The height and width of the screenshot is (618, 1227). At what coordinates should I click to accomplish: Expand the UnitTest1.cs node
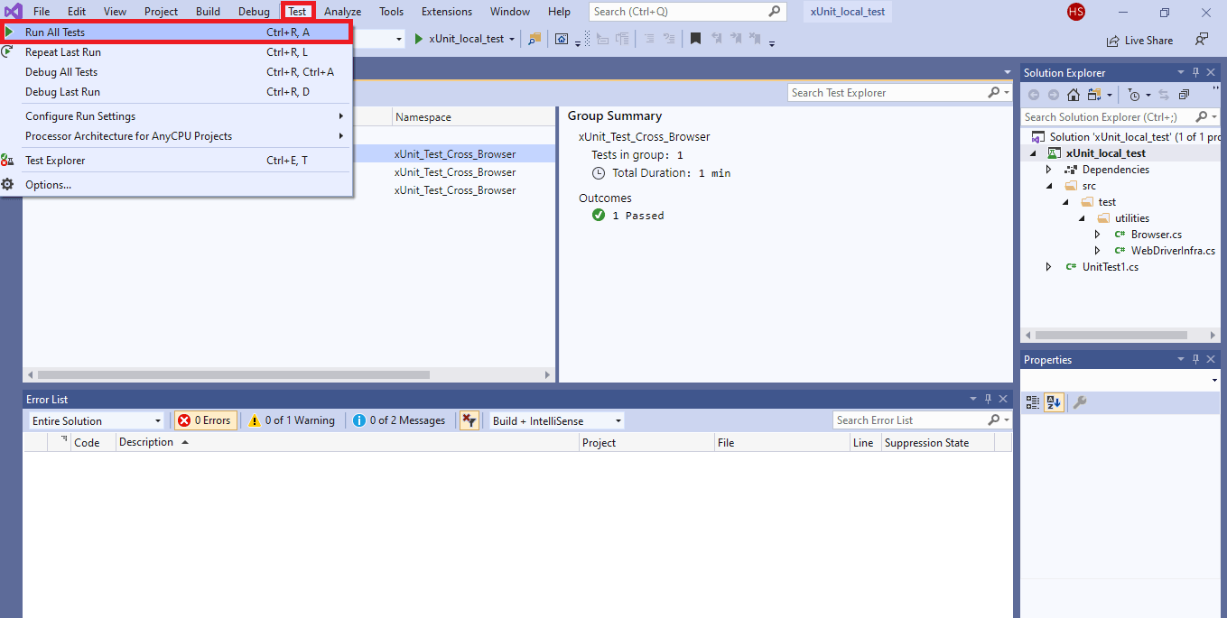[1049, 267]
